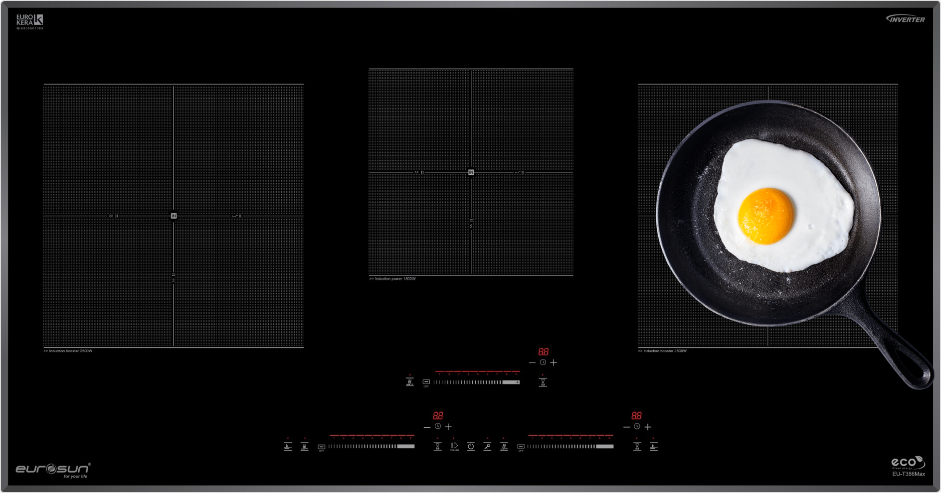
Task: Increase the right zone timer with plus
Action: click(648, 427)
